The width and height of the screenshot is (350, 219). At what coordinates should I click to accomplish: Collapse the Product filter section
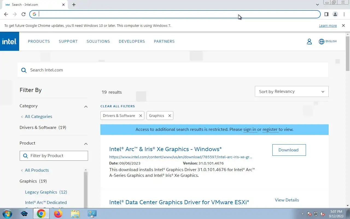tap(86, 144)
